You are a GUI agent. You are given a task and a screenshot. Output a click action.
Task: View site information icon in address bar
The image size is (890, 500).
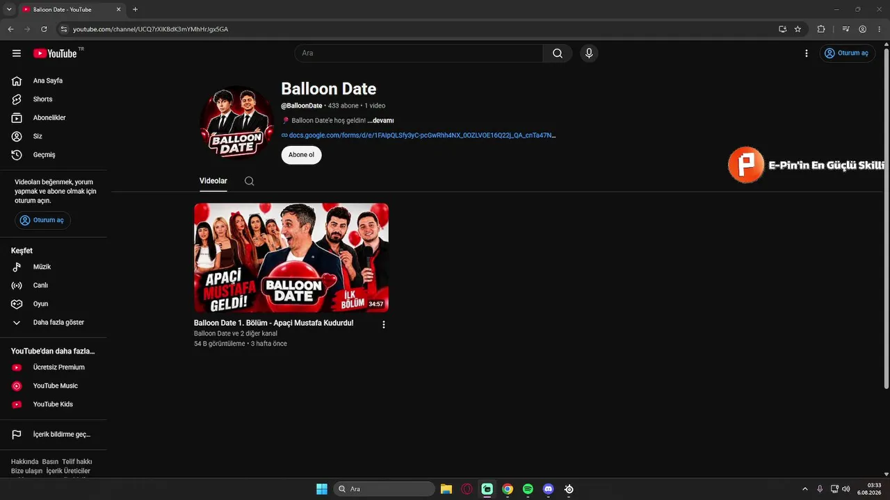point(64,29)
